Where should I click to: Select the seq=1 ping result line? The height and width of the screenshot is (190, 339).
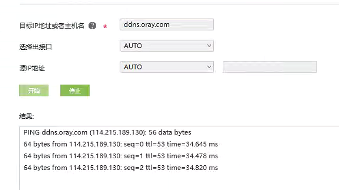pyautogui.click(x=120, y=156)
